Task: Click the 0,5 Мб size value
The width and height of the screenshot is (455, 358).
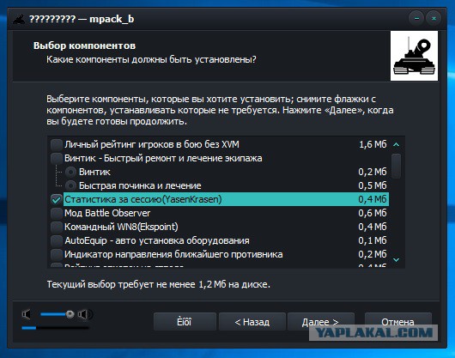Action: click(373, 185)
